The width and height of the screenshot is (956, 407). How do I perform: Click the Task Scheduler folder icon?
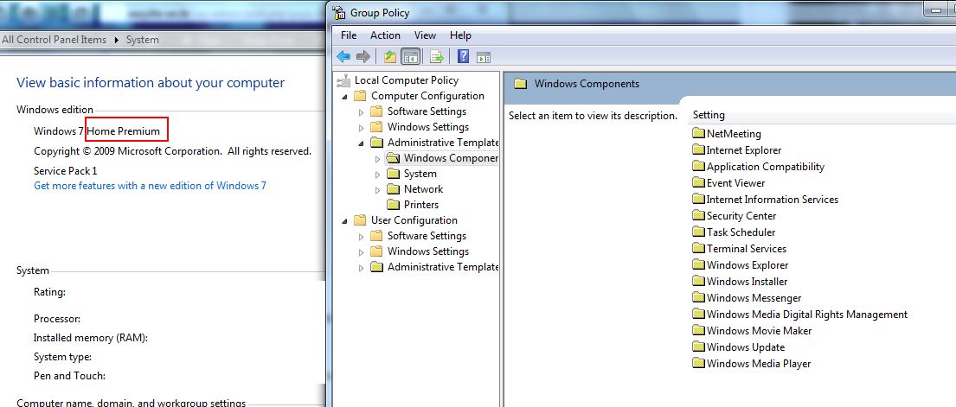click(x=699, y=232)
